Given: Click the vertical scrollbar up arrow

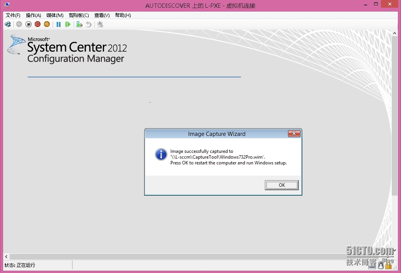Looking at the screenshot, I should coord(394,33).
